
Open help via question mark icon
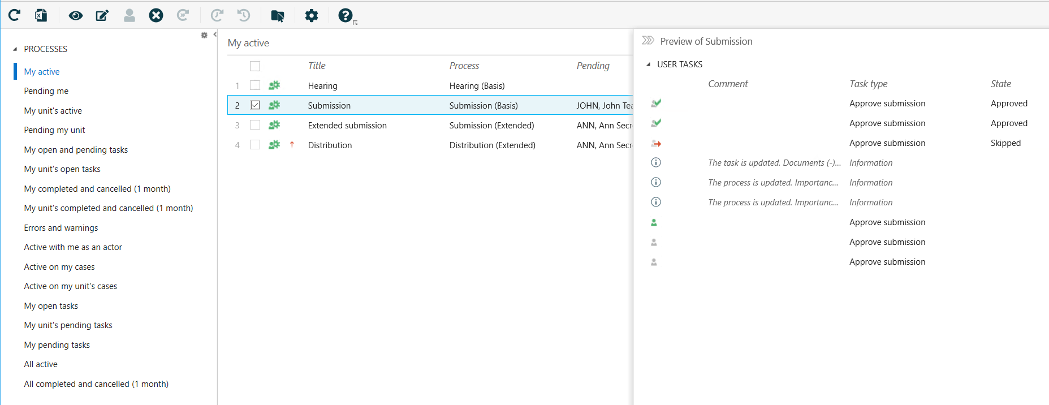click(x=345, y=15)
